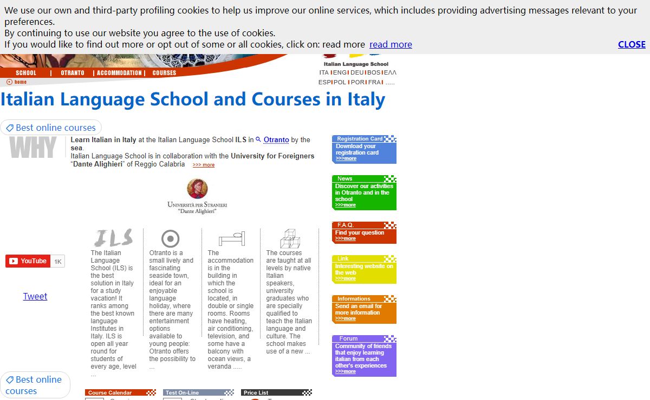Open the COURSES menu item
This screenshot has height=400, width=650.
[x=164, y=73]
